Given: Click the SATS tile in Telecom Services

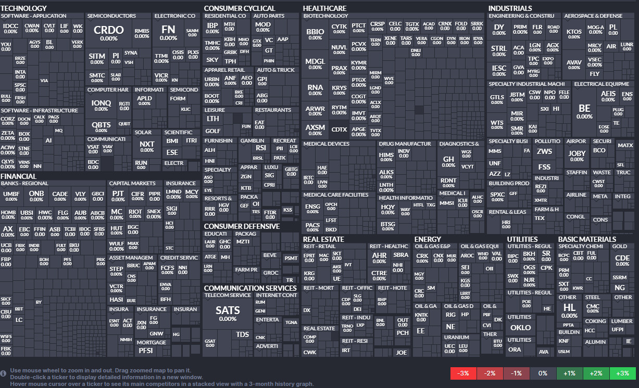Looking at the screenshot, I should coord(228,314).
